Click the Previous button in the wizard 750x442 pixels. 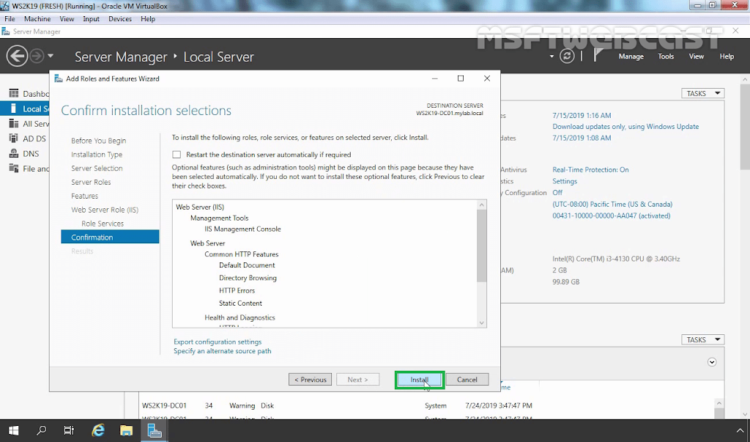[310, 380]
